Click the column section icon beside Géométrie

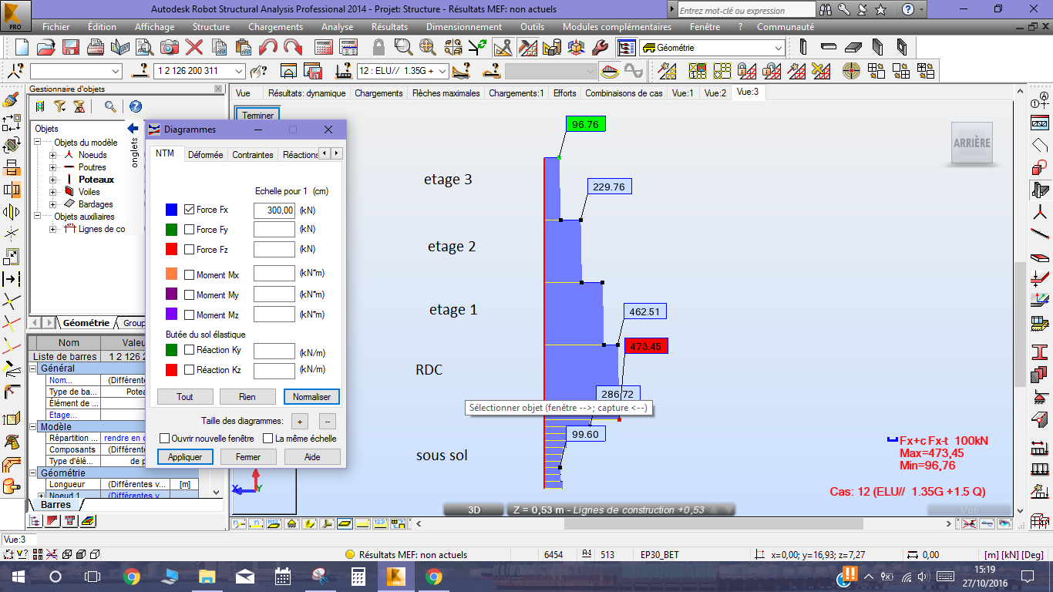click(x=803, y=47)
